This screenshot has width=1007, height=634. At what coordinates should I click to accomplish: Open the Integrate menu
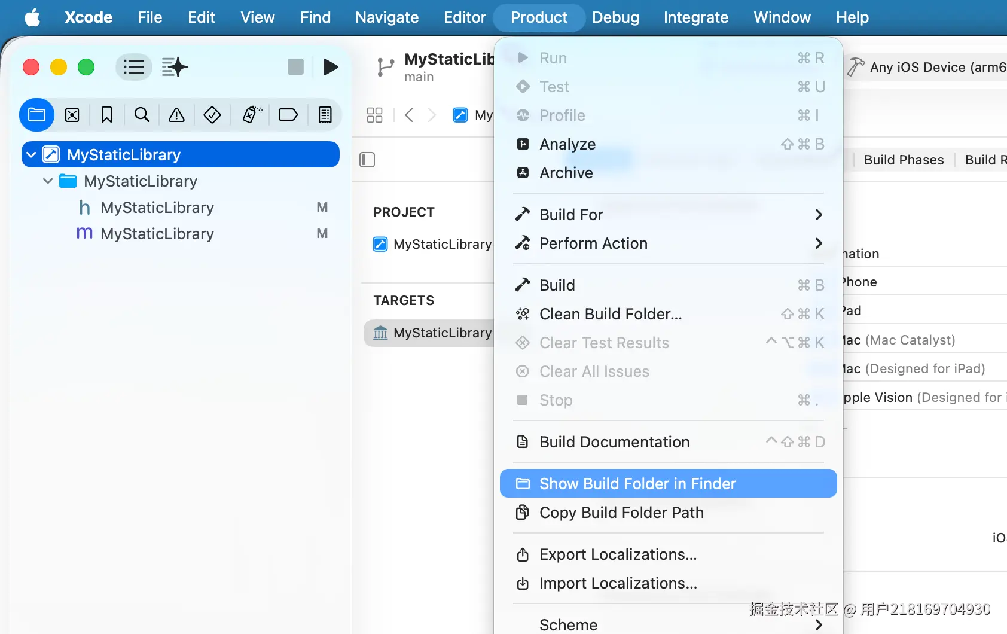click(696, 17)
